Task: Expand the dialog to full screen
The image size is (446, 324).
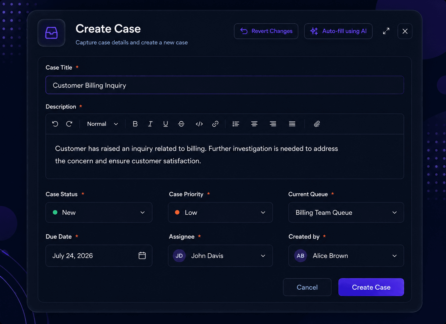Action: click(386, 31)
